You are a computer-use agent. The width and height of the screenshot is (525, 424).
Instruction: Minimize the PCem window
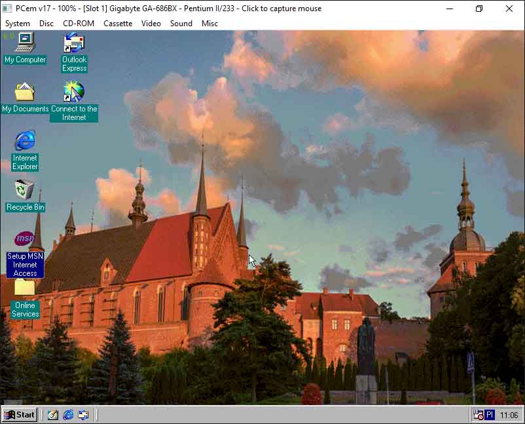tap(450, 9)
